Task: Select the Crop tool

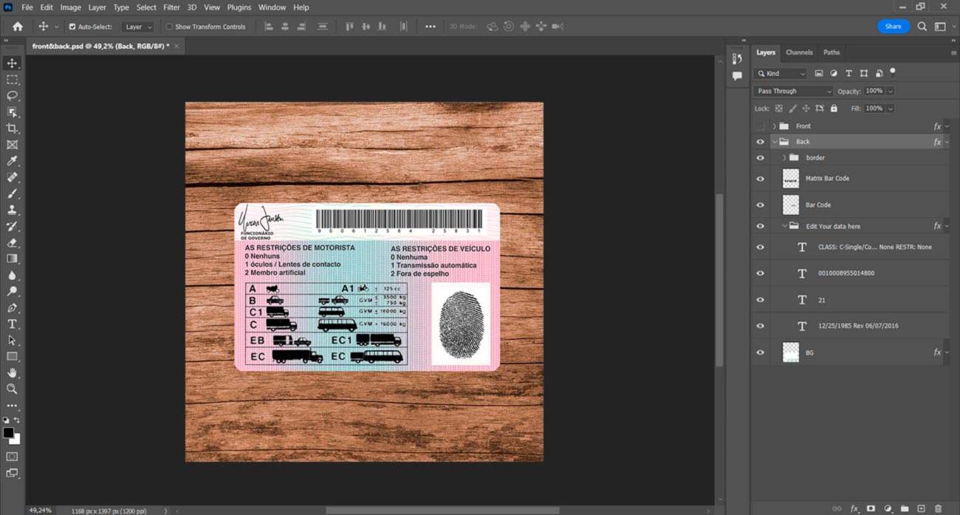Action: tap(12, 129)
